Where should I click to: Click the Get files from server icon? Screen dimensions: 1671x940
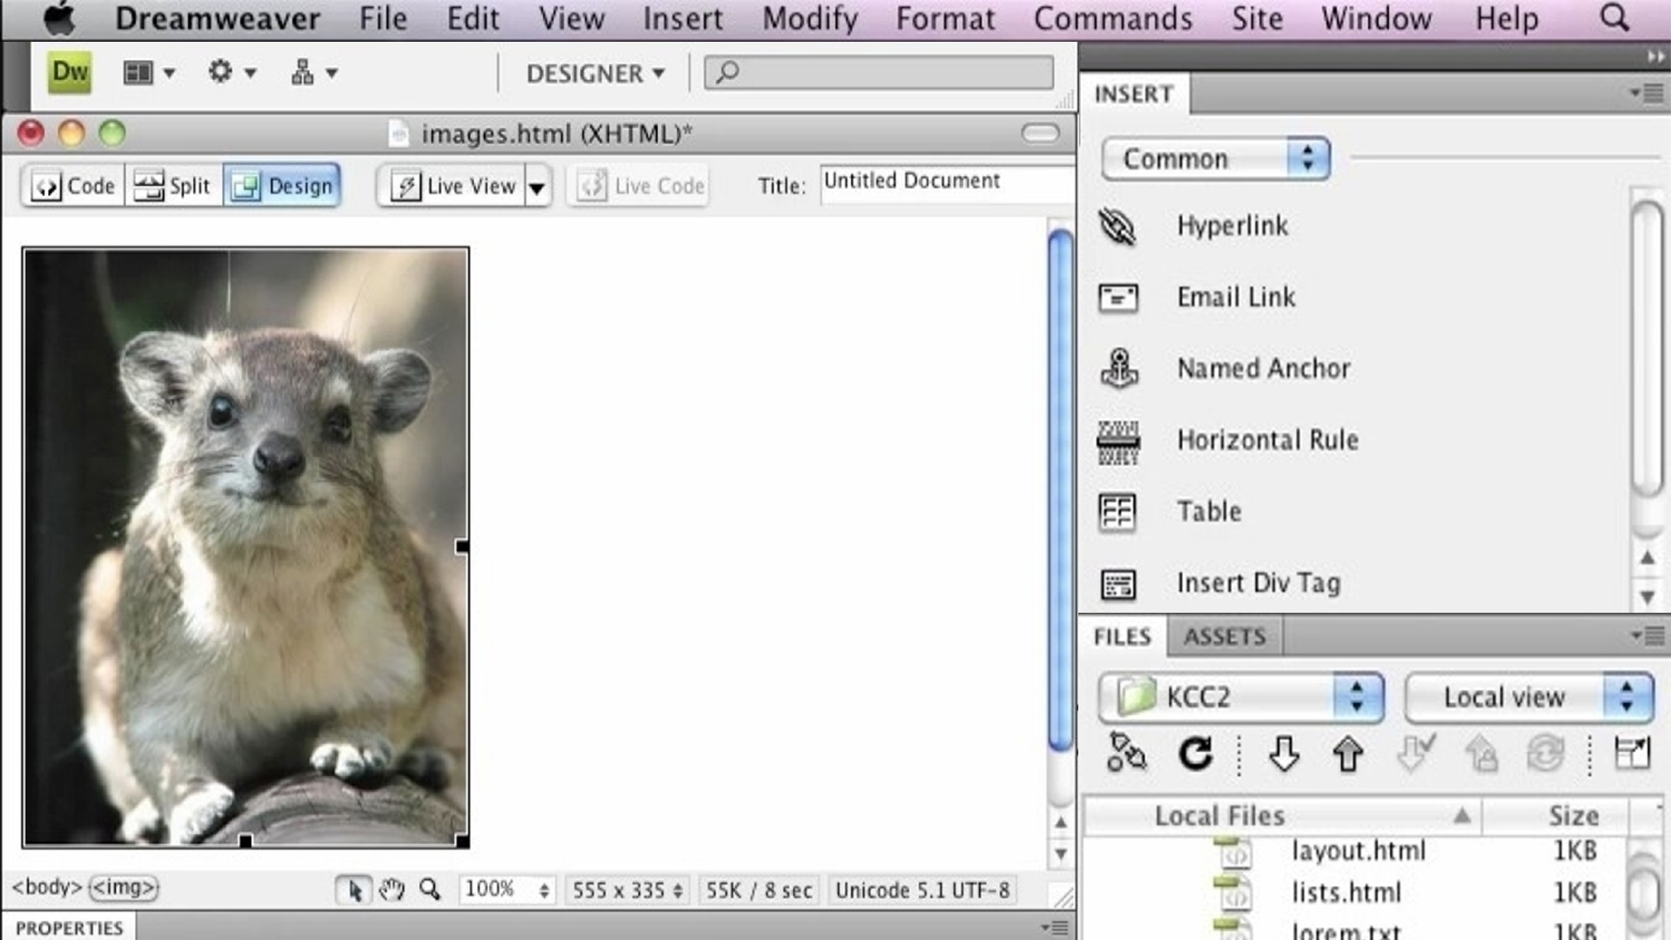point(1283,754)
